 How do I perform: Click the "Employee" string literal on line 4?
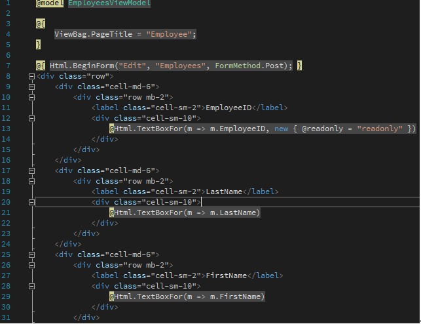pos(169,34)
